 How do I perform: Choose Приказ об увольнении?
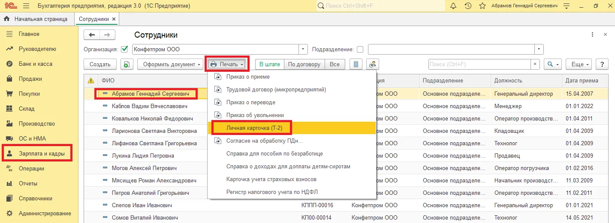(x=292, y=115)
